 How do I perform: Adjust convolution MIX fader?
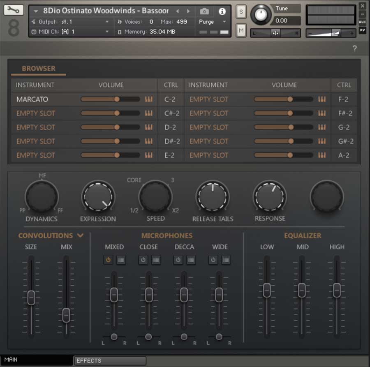[x=66, y=315]
